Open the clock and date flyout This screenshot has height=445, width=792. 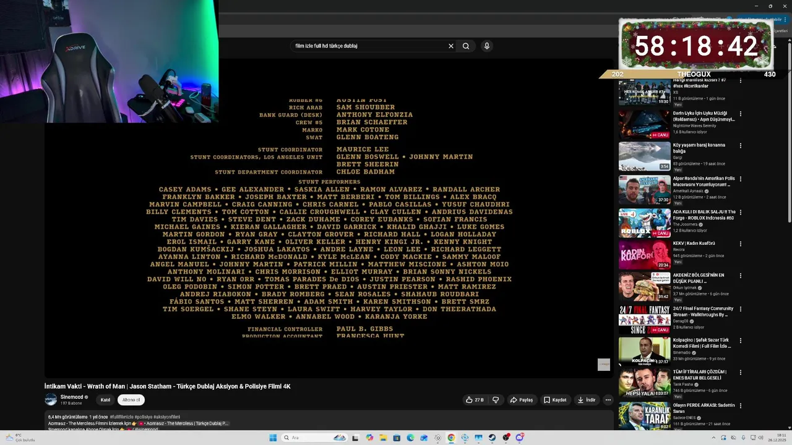click(777, 438)
